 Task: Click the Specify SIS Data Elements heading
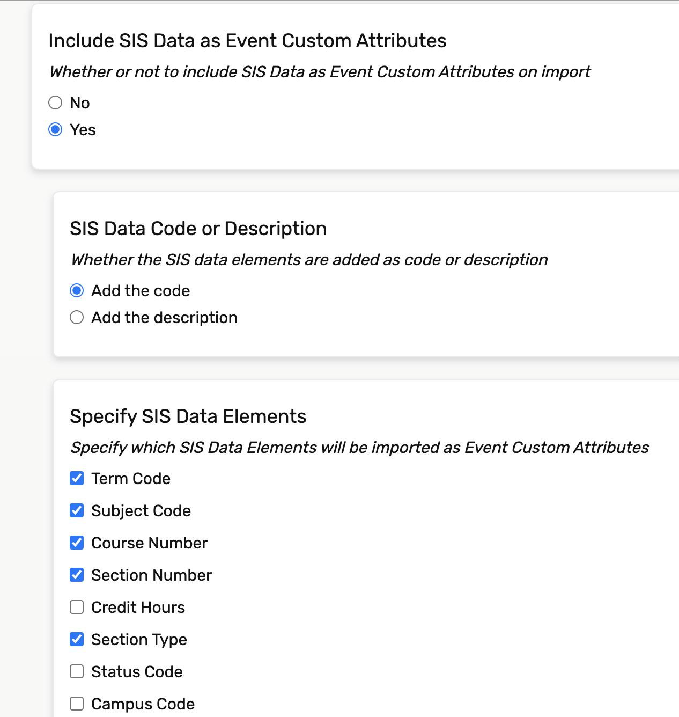(188, 416)
